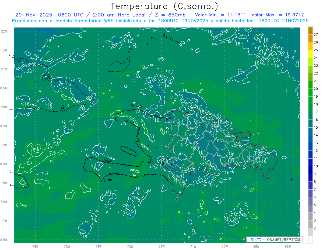Click the "19N" latitude label
The width and height of the screenshot is (323, 250).
pos(4,145)
